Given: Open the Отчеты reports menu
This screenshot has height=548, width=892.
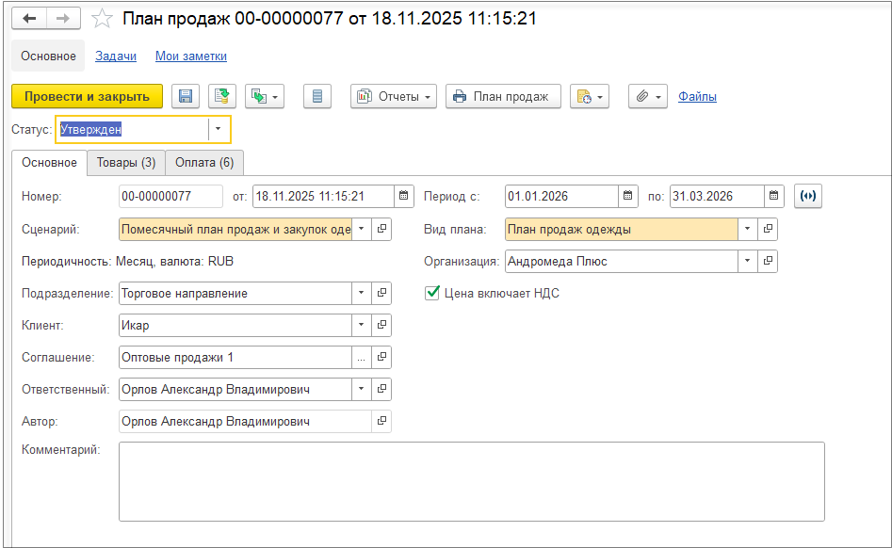Looking at the screenshot, I should pyautogui.click(x=394, y=97).
